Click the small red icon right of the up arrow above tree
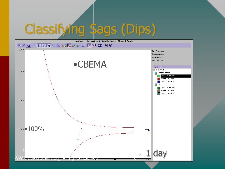Image resolution: width=225 pixels, height=169 pixels. tap(164, 67)
